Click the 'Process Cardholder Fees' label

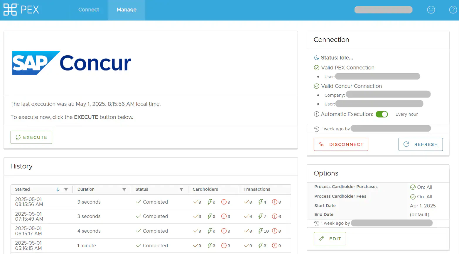pos(340,196)
